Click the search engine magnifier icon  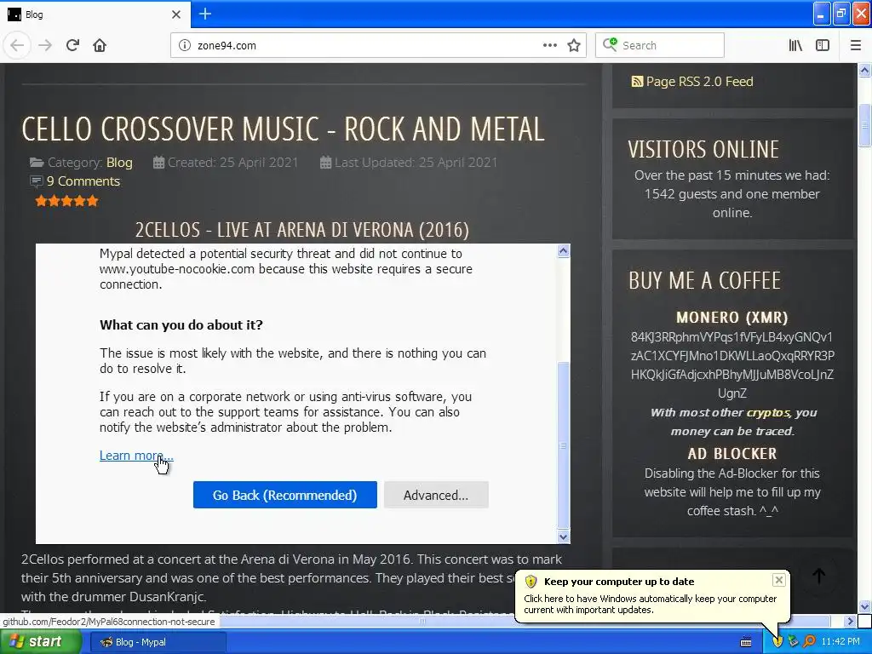610,44
